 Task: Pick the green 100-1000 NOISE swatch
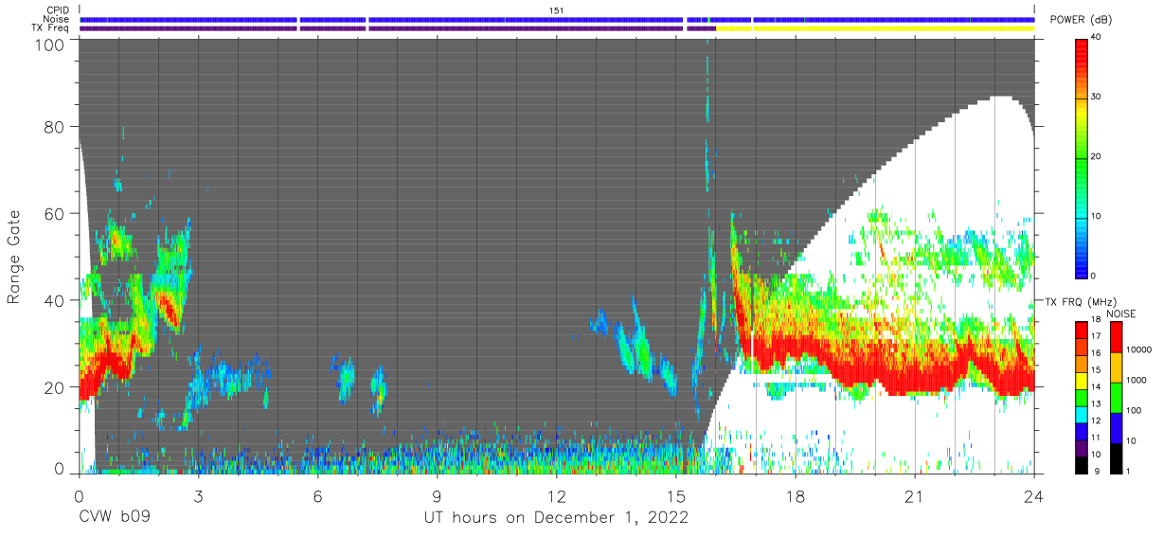pyautogui.click(x=1115, y=397)
